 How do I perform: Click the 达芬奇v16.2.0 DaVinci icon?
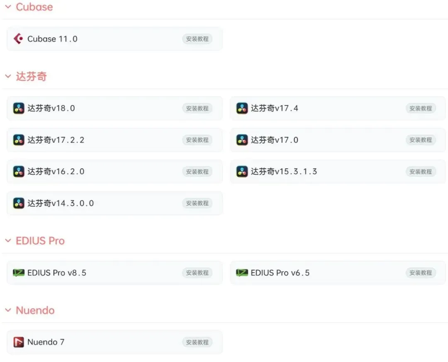19,171
